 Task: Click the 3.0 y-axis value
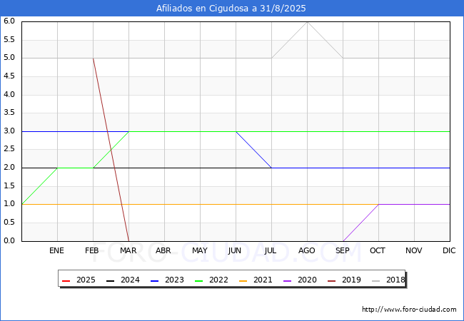9,131
